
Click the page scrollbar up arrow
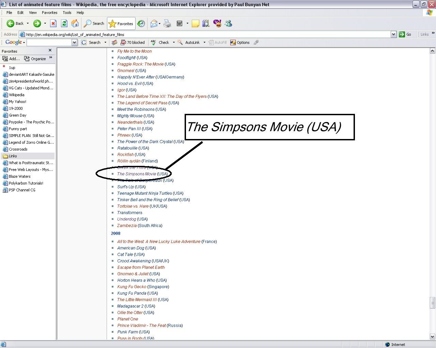tap(433, 51)
